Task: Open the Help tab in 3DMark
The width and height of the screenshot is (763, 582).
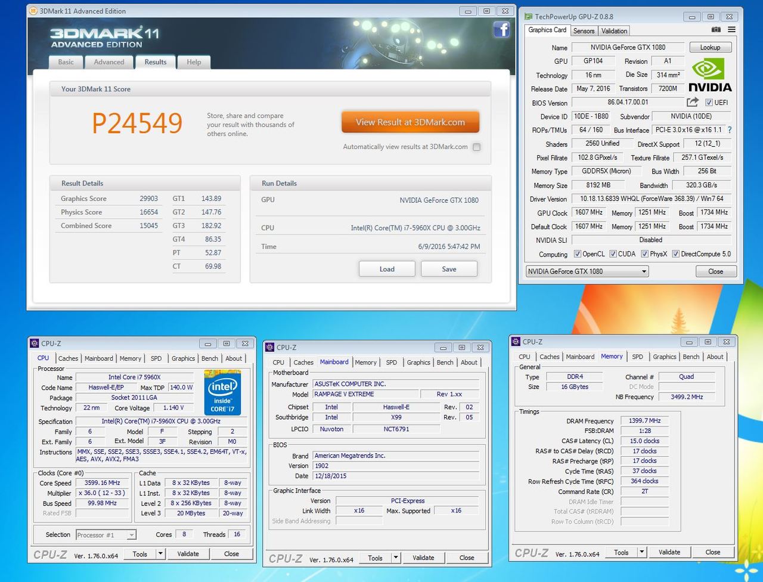Action: 194,62
